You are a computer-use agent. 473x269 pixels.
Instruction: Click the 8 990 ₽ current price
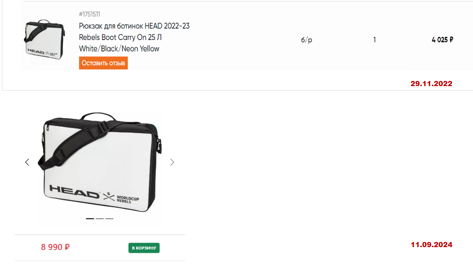click(x=55, y=247)
